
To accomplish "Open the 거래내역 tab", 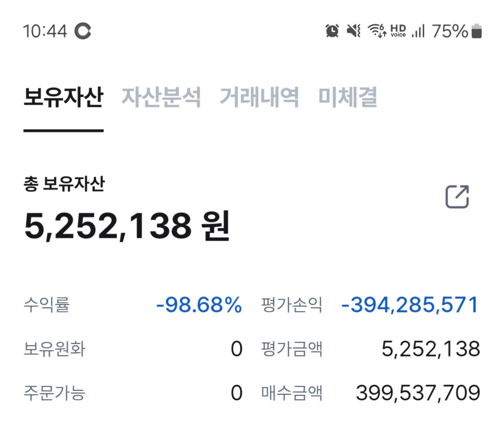I will coord(259,97).
